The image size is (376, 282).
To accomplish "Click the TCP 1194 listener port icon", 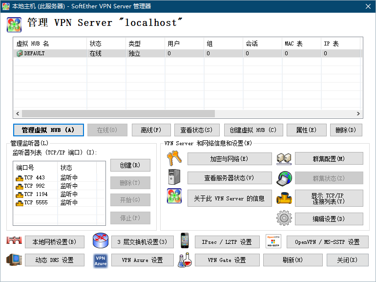I will [20, 195].
